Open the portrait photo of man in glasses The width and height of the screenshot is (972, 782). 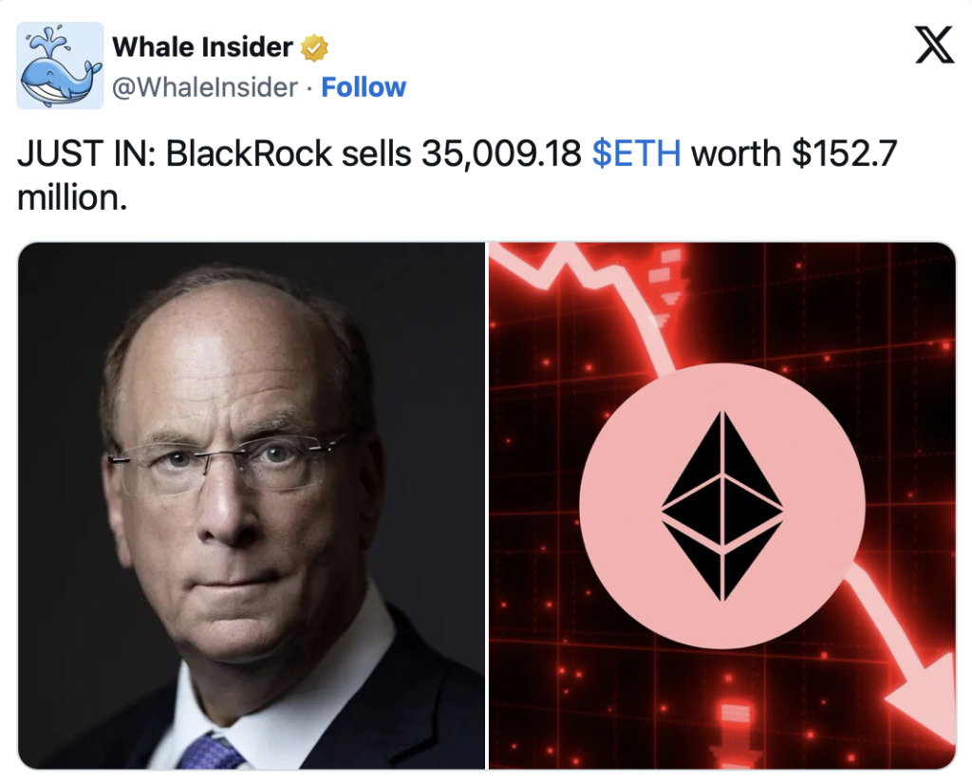point(251,506)
